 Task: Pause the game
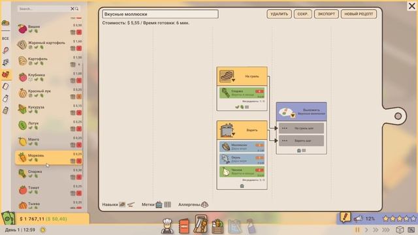pos(357,230)
